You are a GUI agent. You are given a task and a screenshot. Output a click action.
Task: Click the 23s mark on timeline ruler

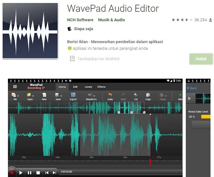click(x=24, y=157)
